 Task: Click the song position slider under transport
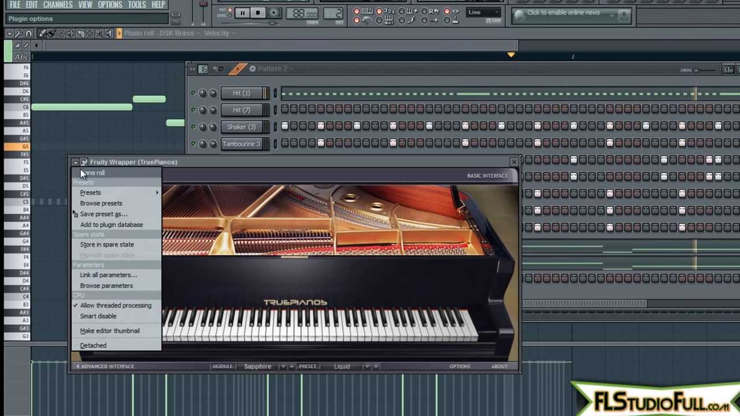tap(250, 23)
